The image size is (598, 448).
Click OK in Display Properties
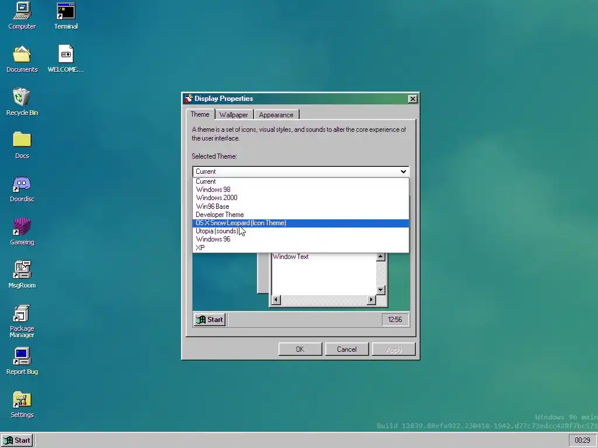300,349
